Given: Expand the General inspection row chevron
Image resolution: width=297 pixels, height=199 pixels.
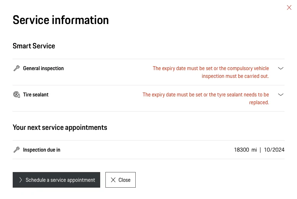Looking at the screenshot, I should [281, 68].
